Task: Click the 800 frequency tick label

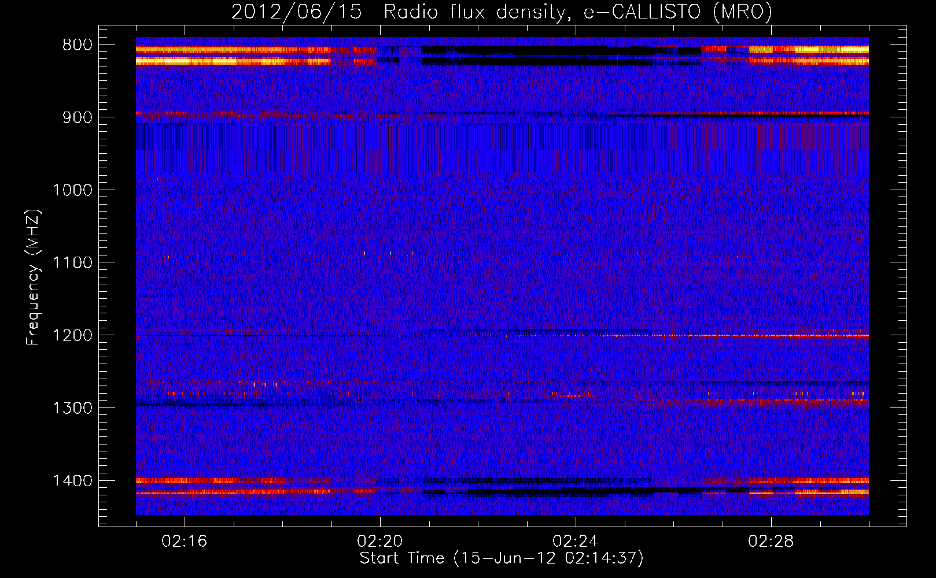Action: tap(78, 45)
